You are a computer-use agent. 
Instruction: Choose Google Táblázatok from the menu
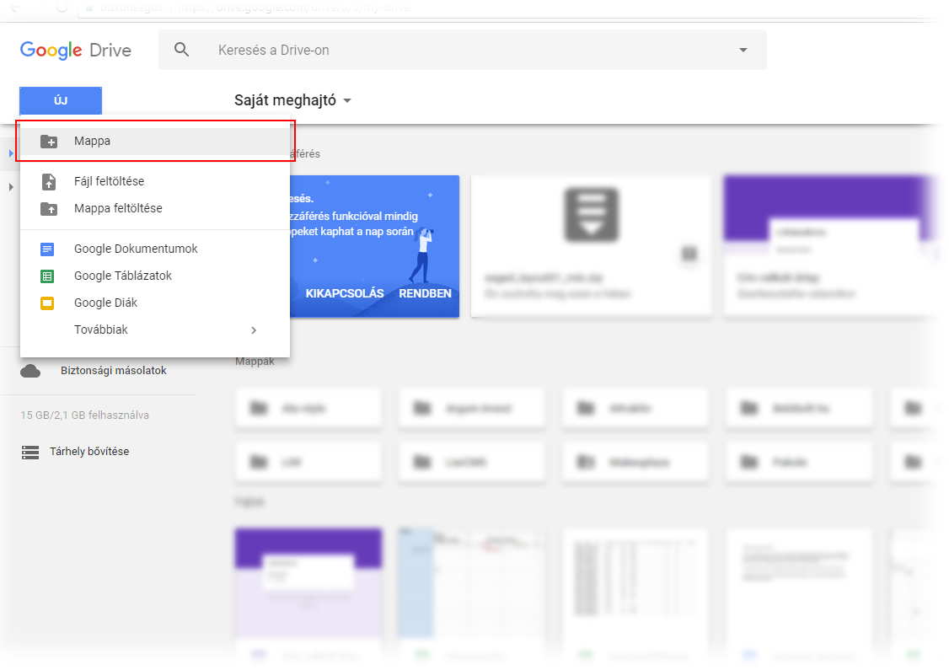[123, 276]
